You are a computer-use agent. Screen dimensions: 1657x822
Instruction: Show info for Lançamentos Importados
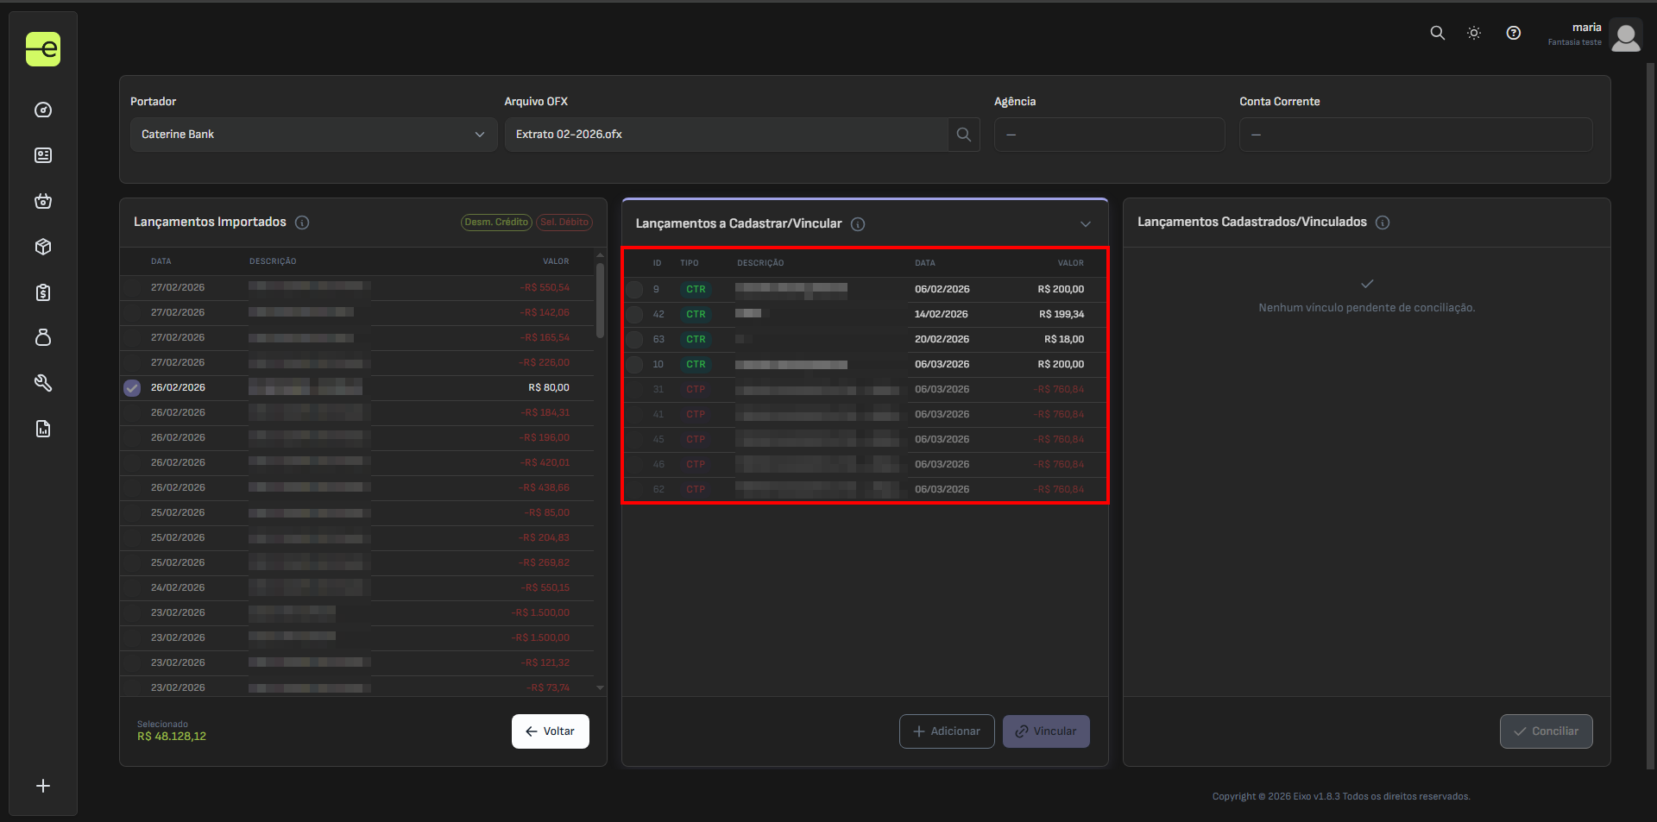point(302,223)
